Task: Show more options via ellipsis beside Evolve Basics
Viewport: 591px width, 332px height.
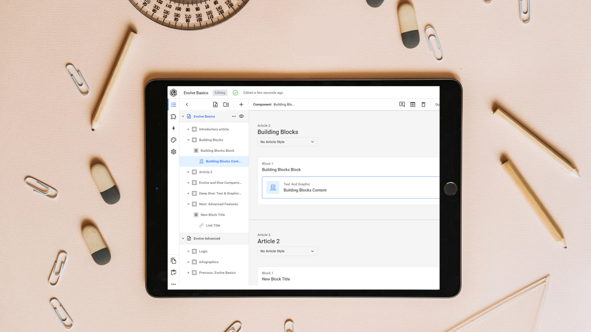Action: click(234, 116)
